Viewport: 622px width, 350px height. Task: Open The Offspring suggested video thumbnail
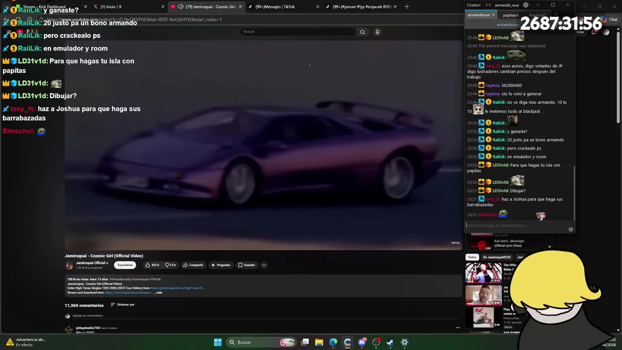pyautogui.click(x=484, y=273)
